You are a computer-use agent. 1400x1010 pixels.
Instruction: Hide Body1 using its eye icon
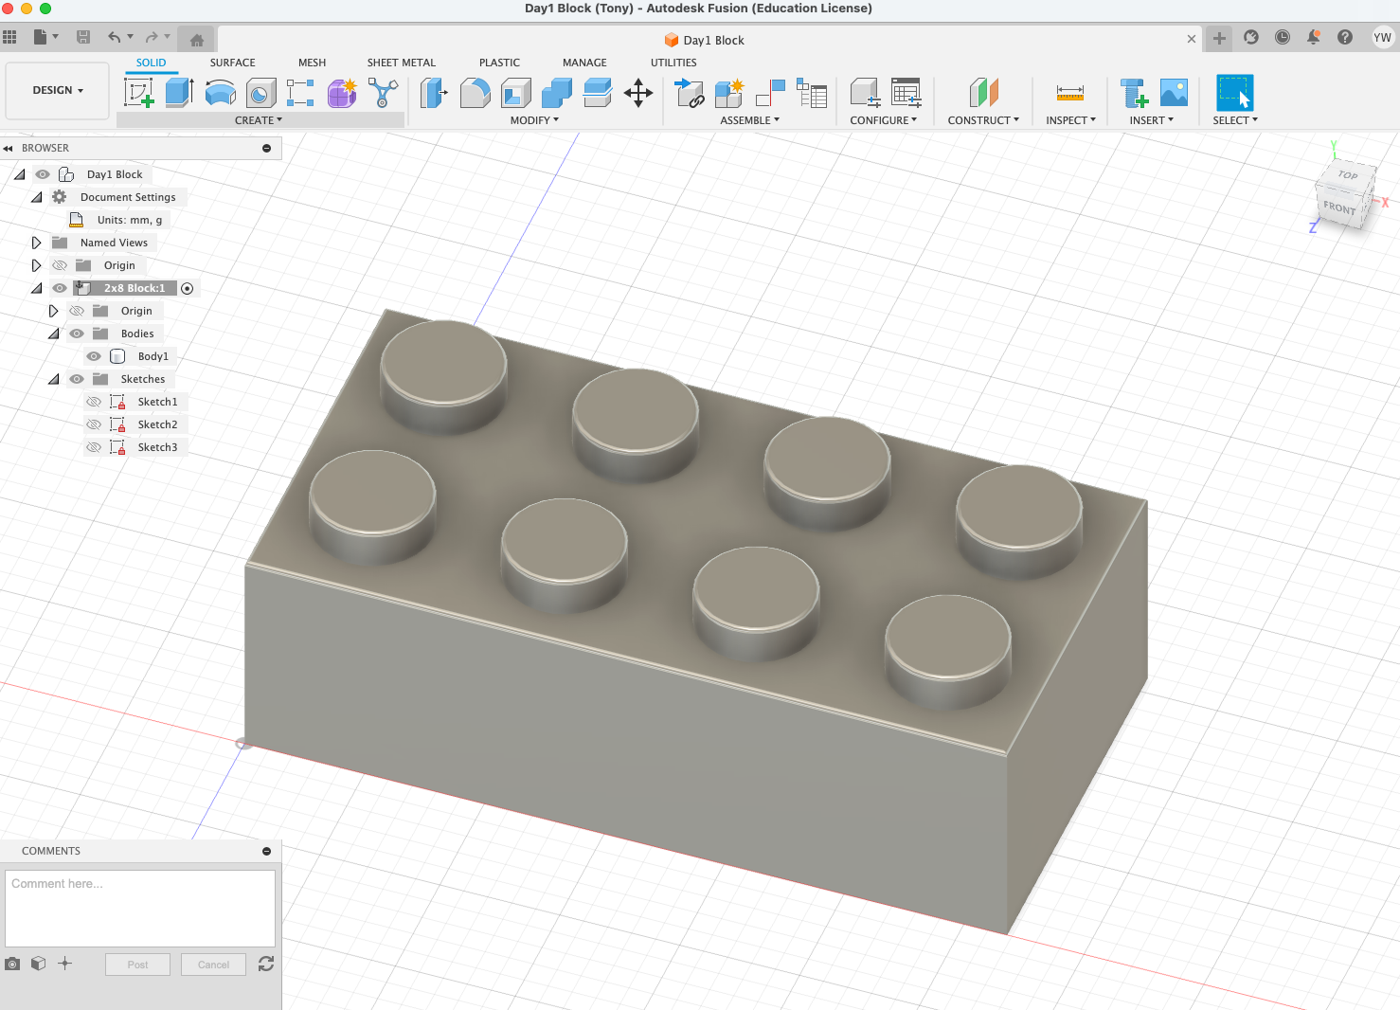point(94,356)
